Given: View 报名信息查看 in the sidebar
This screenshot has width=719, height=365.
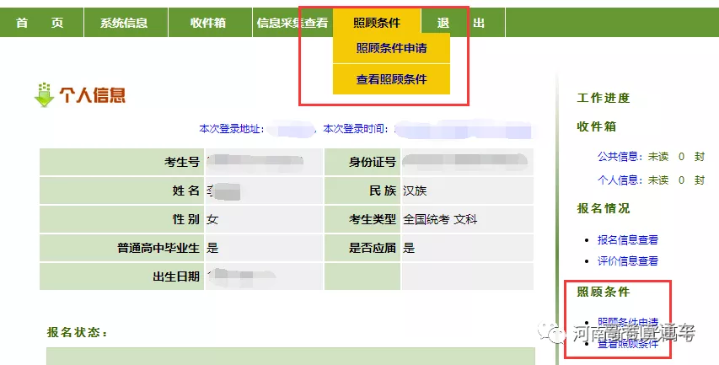Looking at the screenshot, I should tap(627, 240).
